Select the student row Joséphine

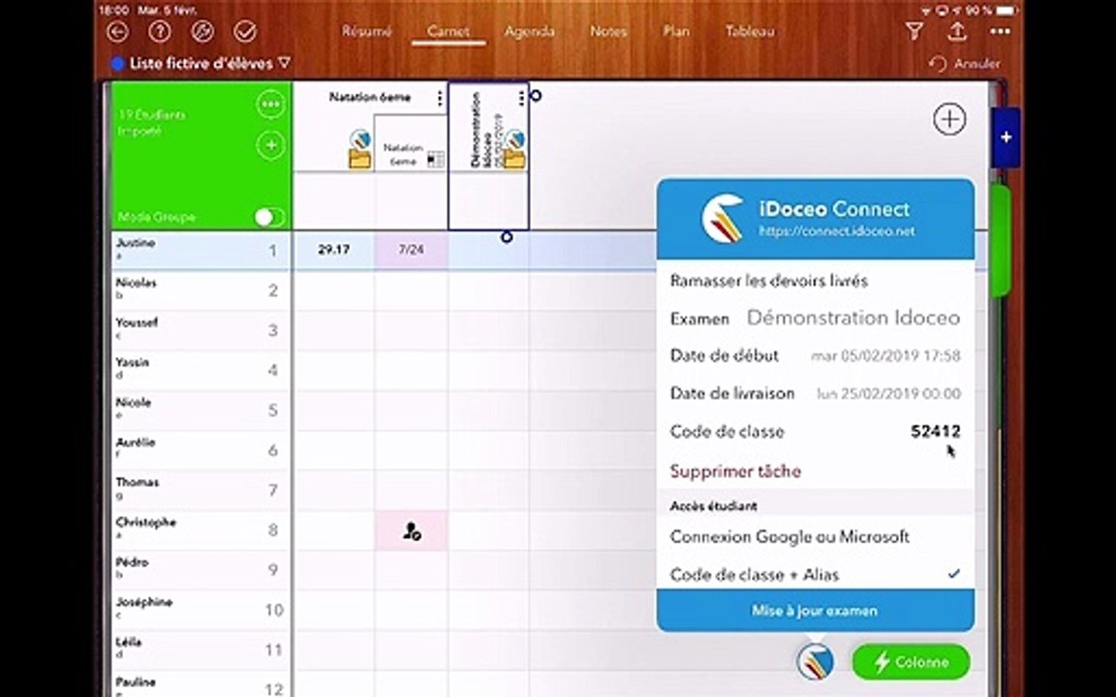coord(201,609)
